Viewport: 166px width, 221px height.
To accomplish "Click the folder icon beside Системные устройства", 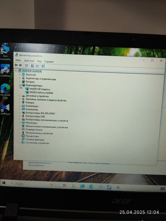I will click(23, 142).
